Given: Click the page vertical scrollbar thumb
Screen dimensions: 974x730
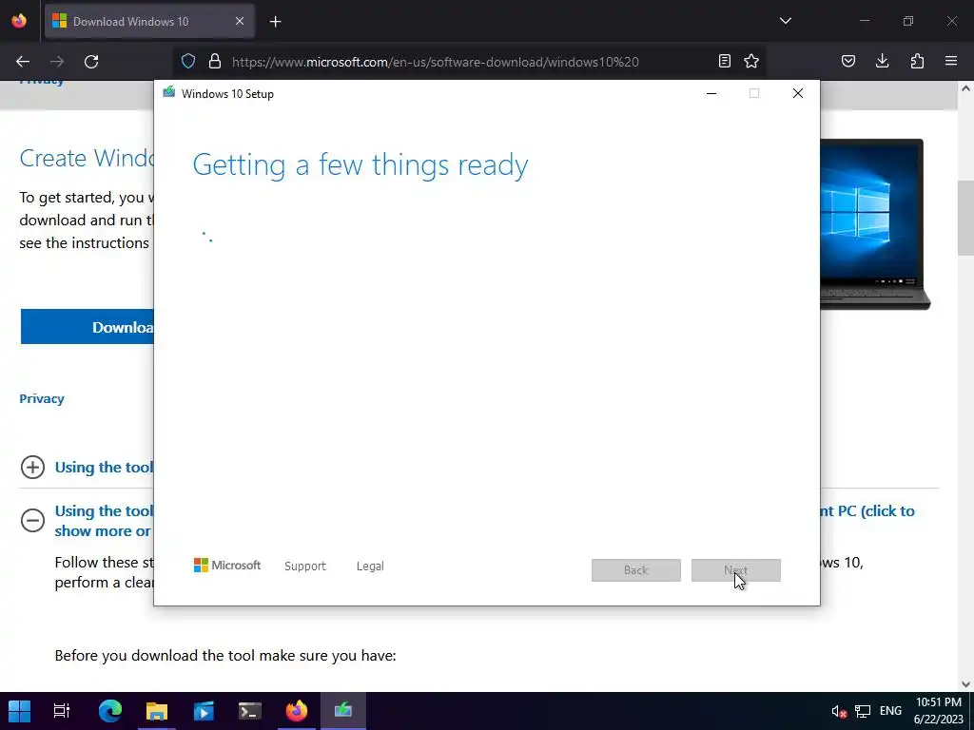Looking at the screenshot, I should click(965, 220).
